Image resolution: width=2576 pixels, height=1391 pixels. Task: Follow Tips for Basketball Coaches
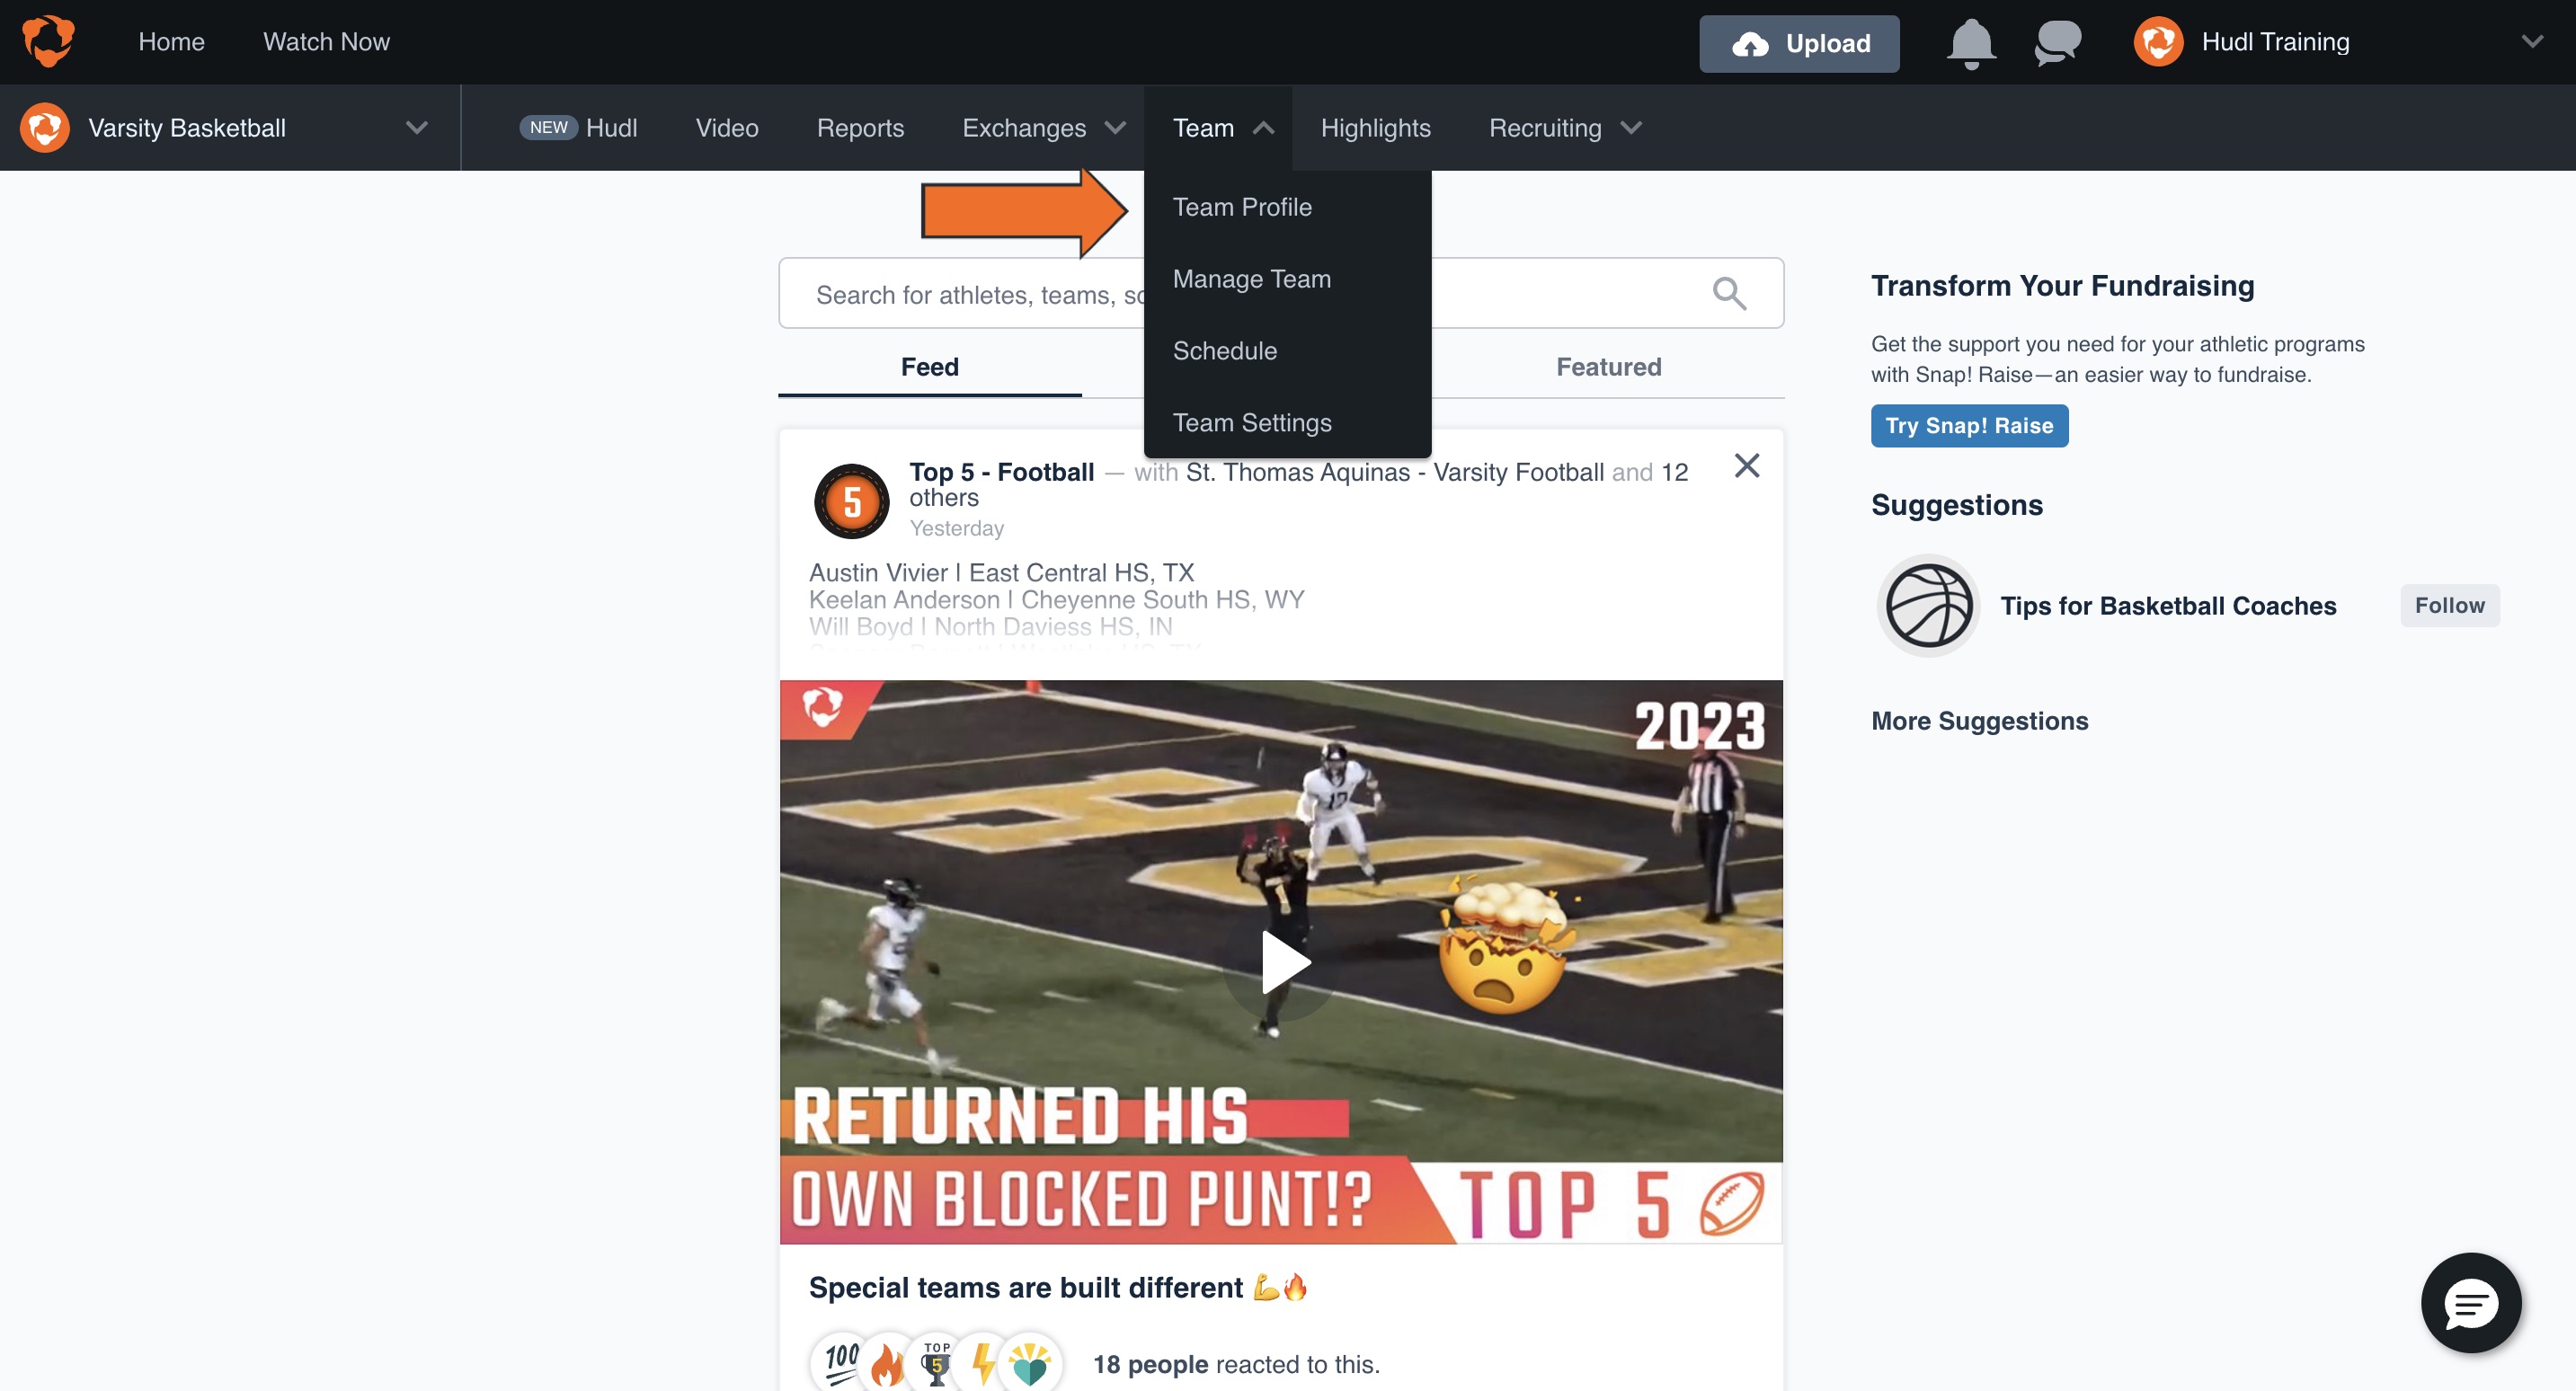pos(2448,605)
